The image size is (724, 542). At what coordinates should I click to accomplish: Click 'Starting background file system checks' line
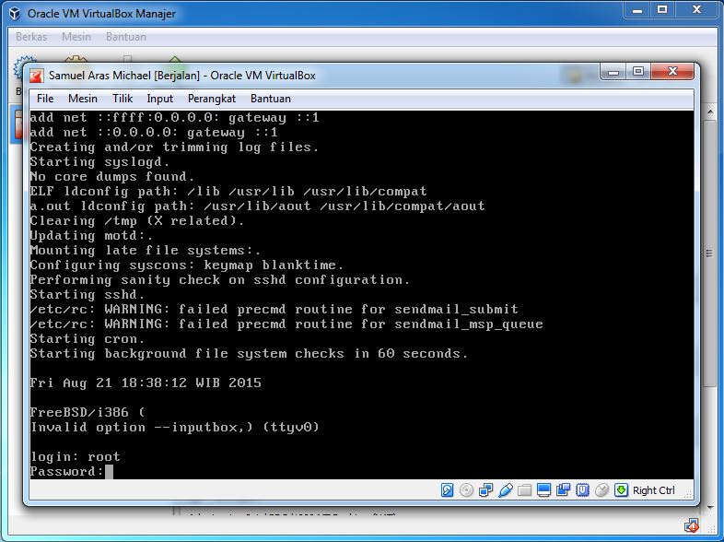249,353
